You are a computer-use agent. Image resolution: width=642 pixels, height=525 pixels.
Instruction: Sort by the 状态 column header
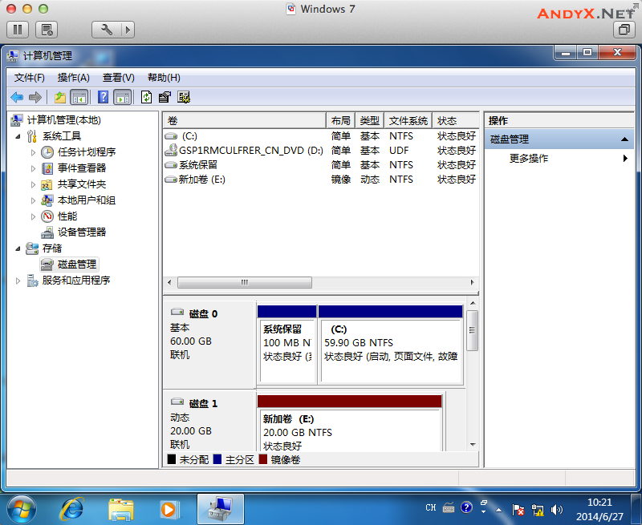[456, 120]
